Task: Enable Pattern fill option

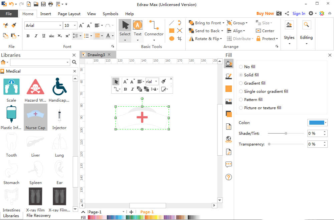Action: click(x=241, y=100)
